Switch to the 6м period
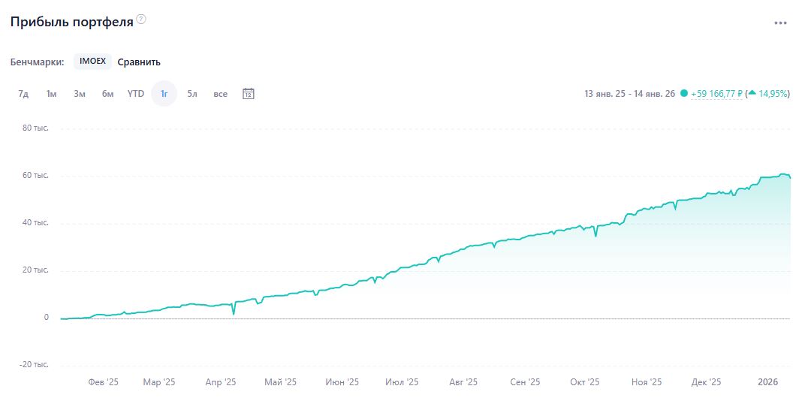The width and height of the screenshot is (808, 410). pyautogui.click(x=108, y=94)
